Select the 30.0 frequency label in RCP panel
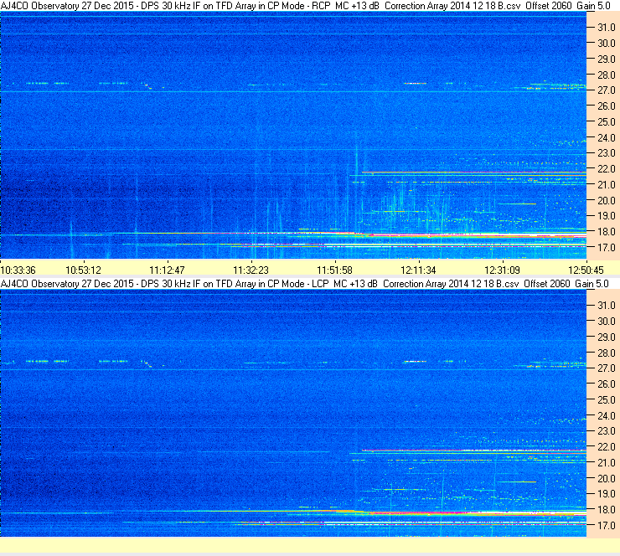This screenshot has width=620, height=556. point(607,44)
